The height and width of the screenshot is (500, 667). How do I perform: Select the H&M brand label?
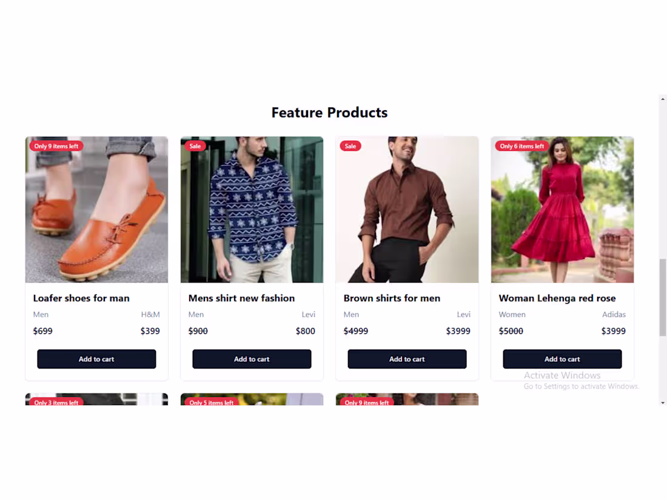pyautogui.click(x=150, y=315)
